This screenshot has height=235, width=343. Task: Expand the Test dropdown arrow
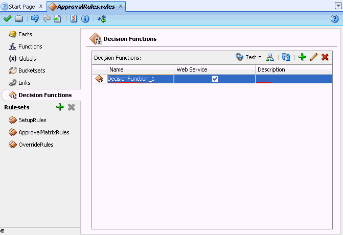tap(260, 57)
